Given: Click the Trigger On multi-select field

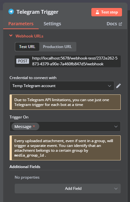Looking at the screenshot, I should click(x=65, y=126).
